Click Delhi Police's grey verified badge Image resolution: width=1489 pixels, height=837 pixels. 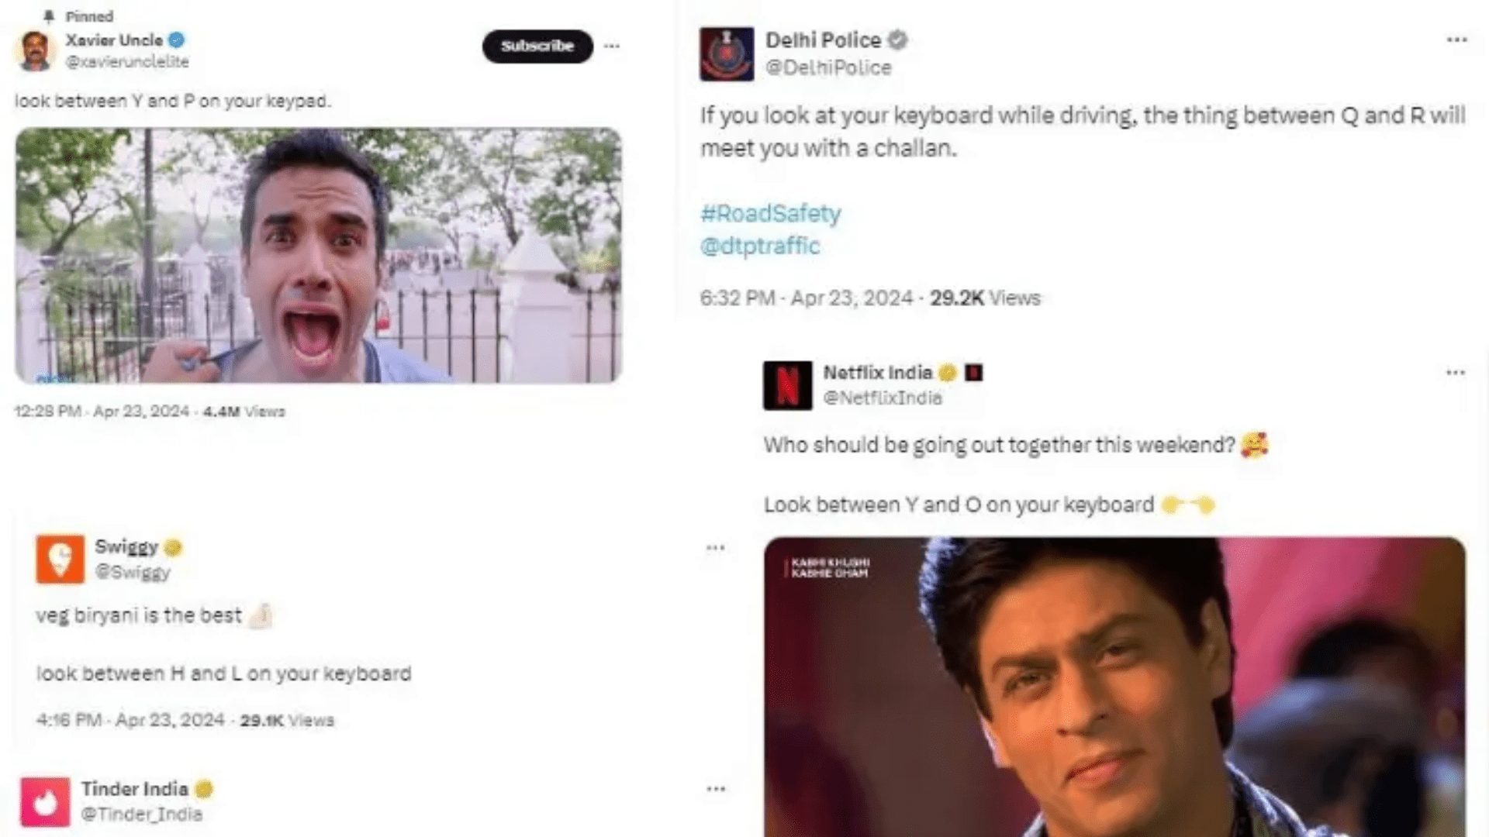(x=897, y=40)
